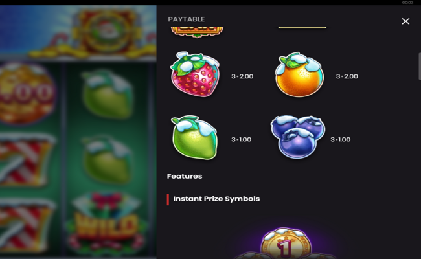Click the snow-capped orange symbol icon
The width and height of the screenshot is (421, 259).
point(299,74)
